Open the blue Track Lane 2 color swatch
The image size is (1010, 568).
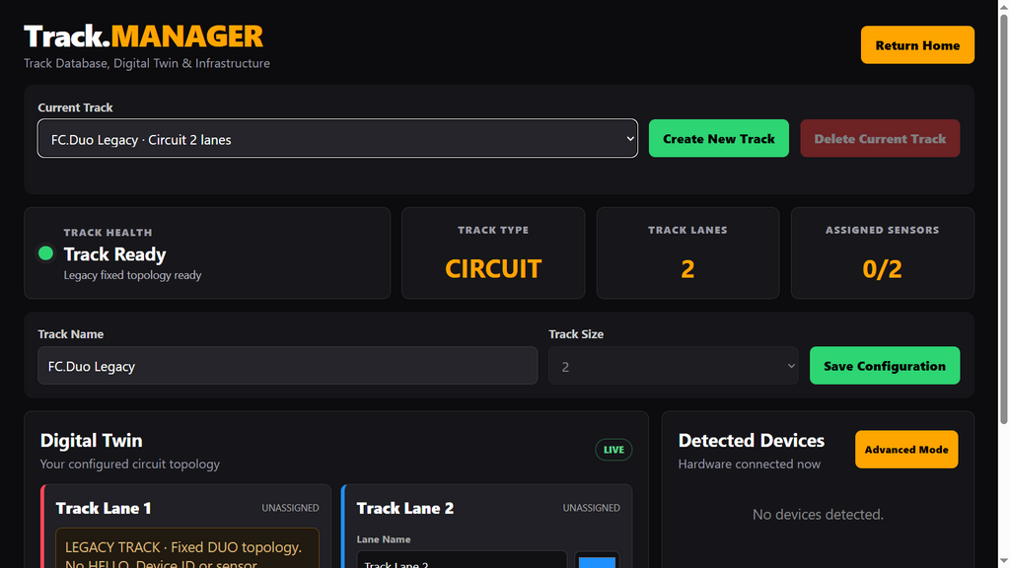pos(597,560)
